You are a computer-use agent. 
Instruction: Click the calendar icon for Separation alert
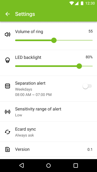coord(8,86)
